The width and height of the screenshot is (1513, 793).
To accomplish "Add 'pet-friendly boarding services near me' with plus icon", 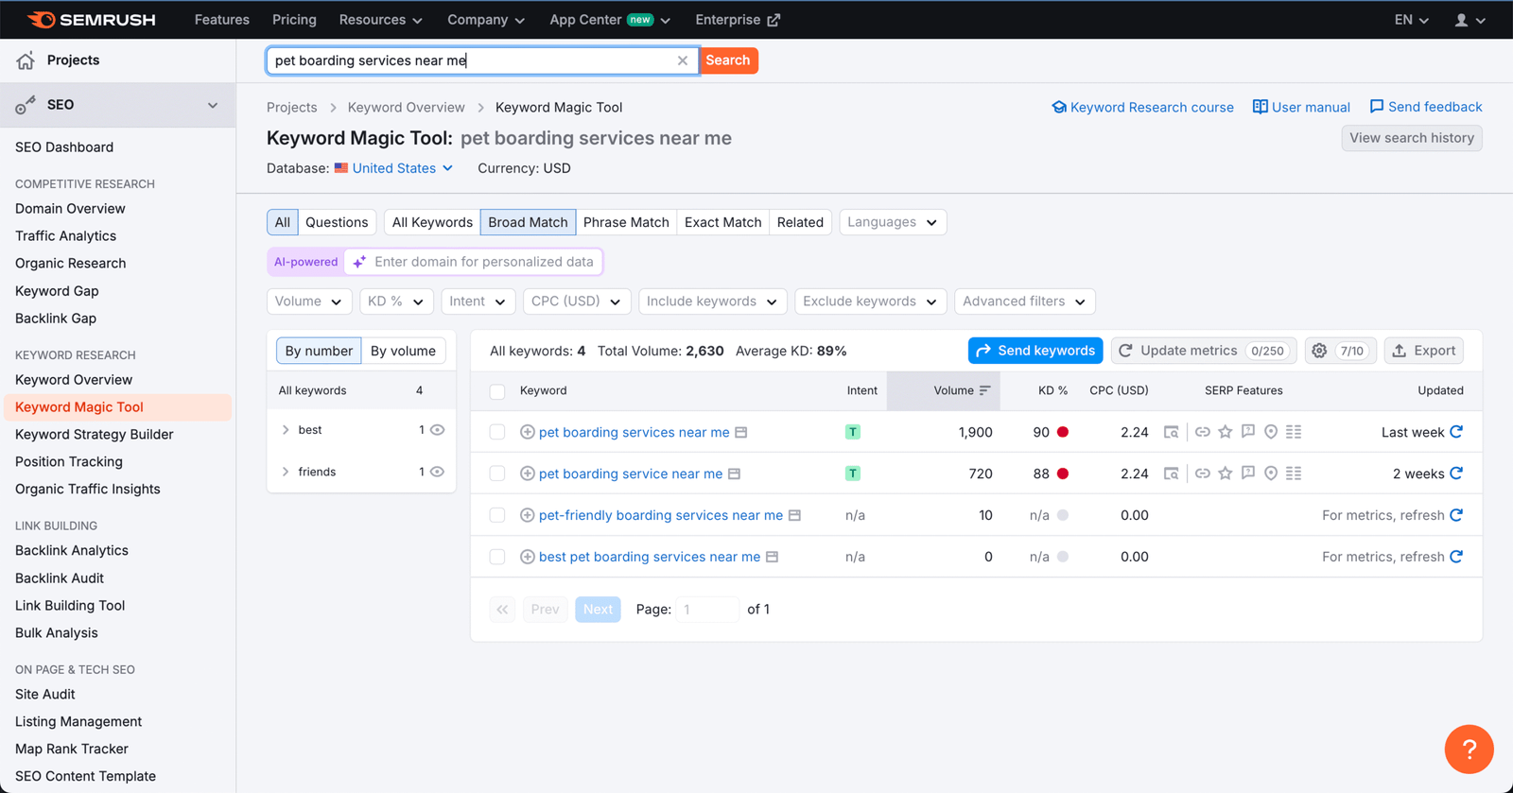I will pyautogui.click(x=528, y=515).
